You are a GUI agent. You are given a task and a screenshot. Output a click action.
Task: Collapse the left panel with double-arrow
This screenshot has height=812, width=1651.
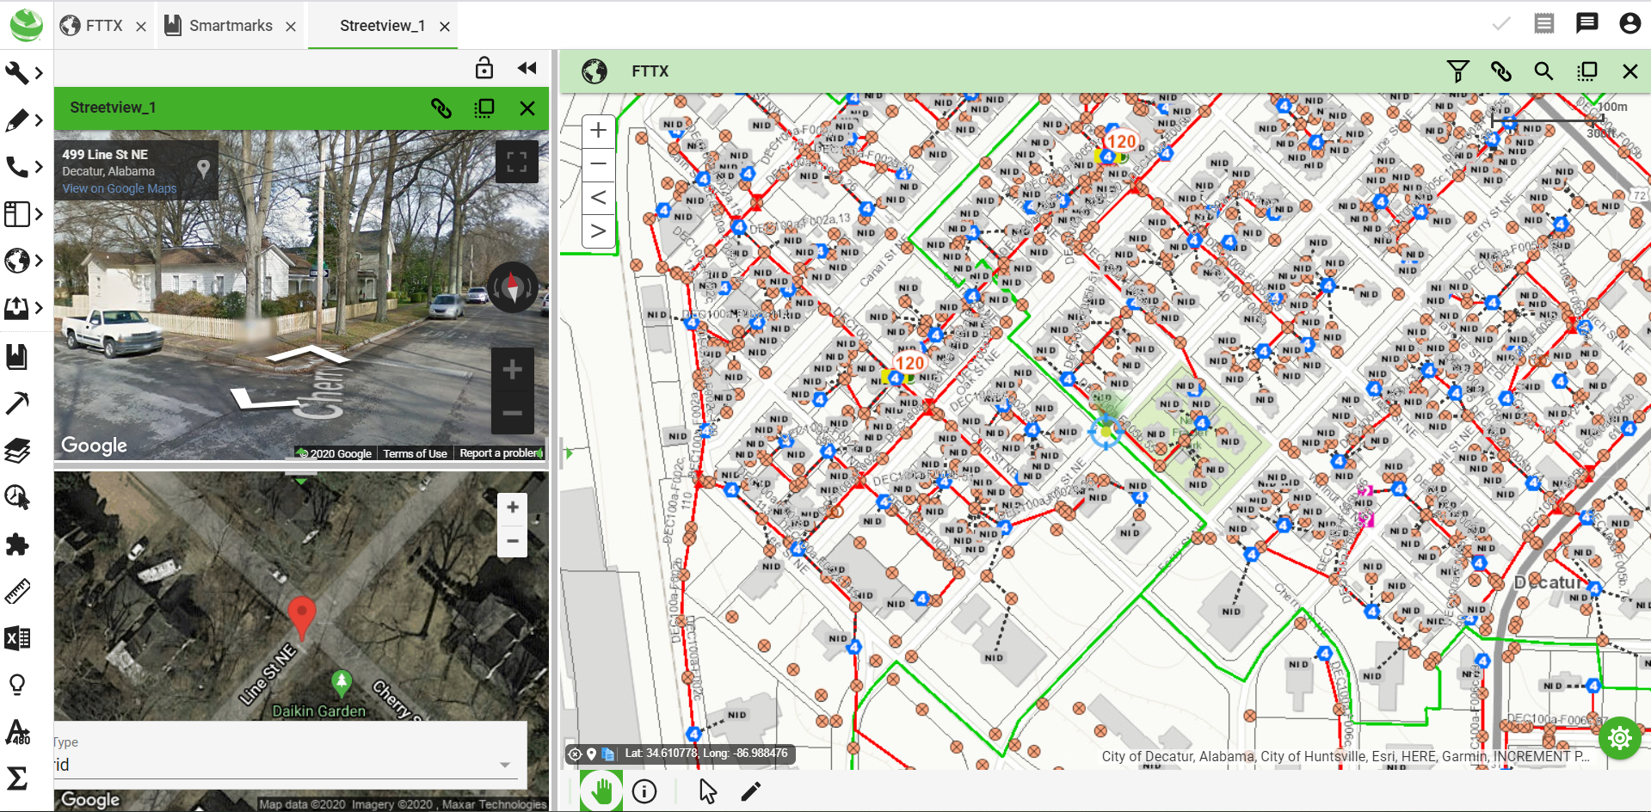[527, 67]
